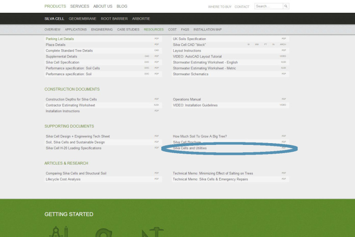355x237 pixels.
Task: Open the T-square ruler Getting Started icon
Action: tap(153, 232)
